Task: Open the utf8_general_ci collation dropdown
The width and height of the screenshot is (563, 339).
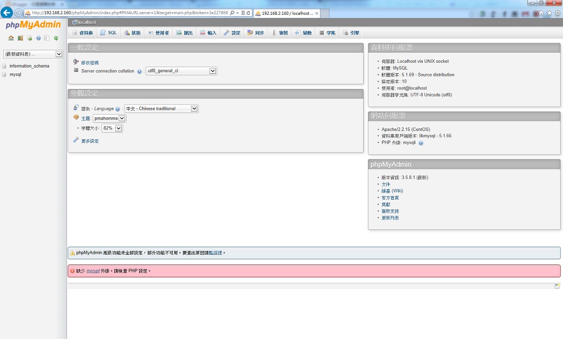Action: [181, 71]
